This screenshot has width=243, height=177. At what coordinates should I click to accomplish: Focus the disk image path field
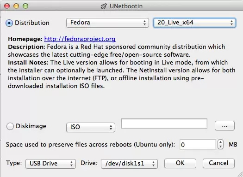(x=164, y=124)
